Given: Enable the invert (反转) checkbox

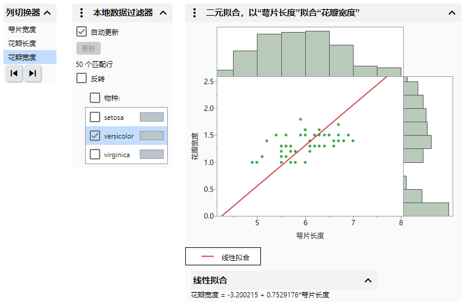Looking at the screenshot, I should (82, 78).
